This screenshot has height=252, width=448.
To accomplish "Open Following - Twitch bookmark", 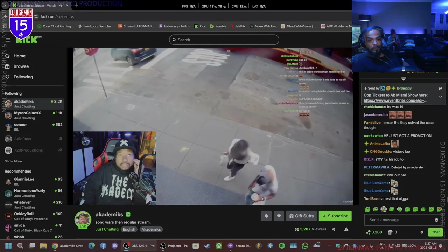I will [174, 26].
